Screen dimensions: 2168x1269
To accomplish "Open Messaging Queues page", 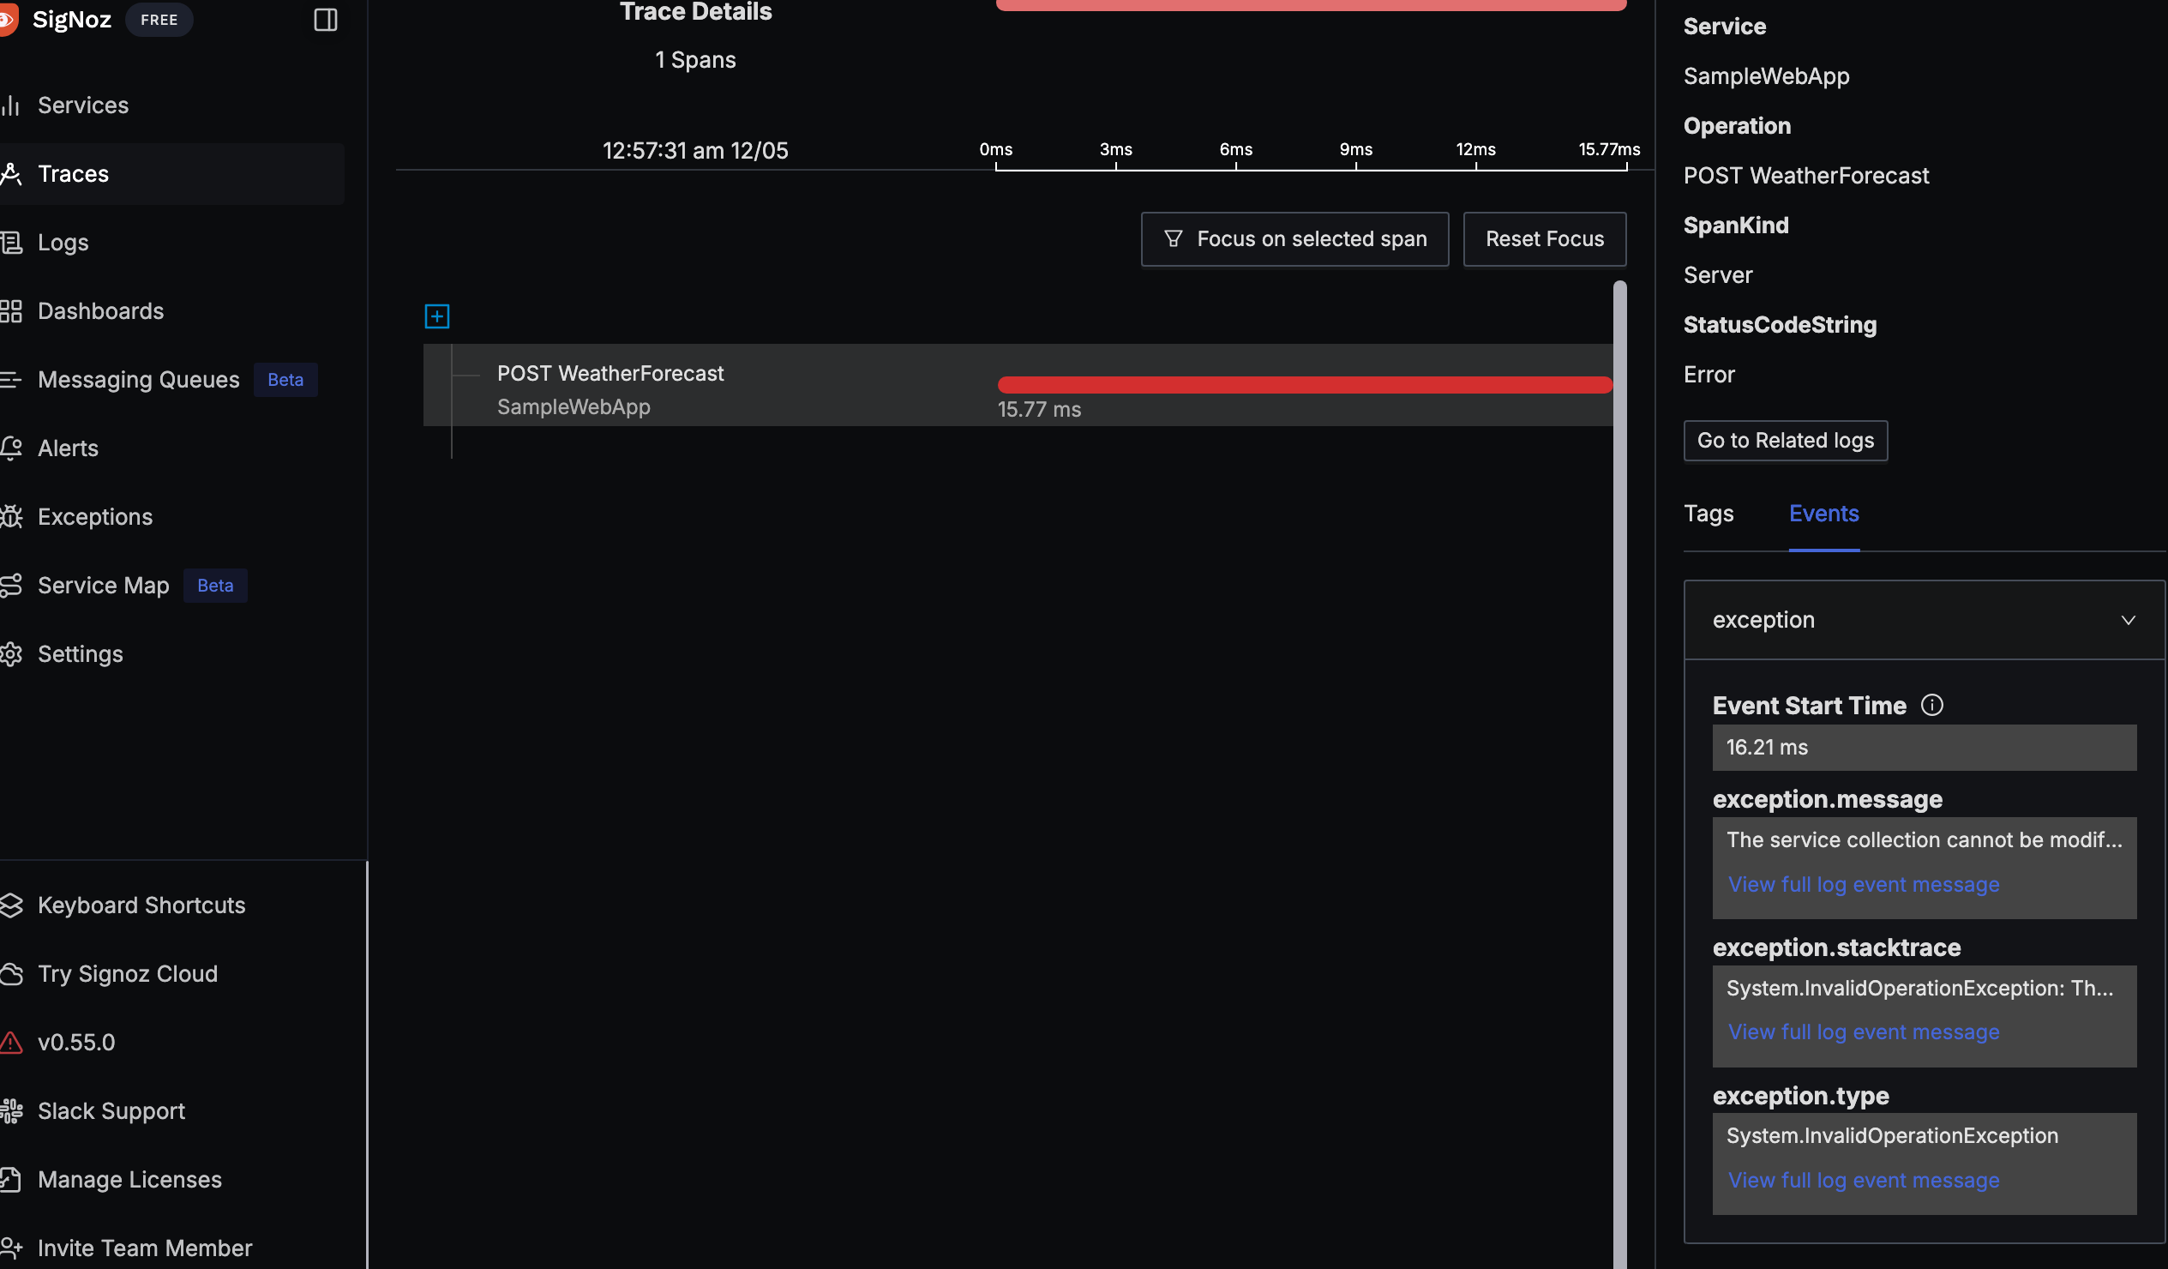I will pyautogui.click(x=138, y=379).
